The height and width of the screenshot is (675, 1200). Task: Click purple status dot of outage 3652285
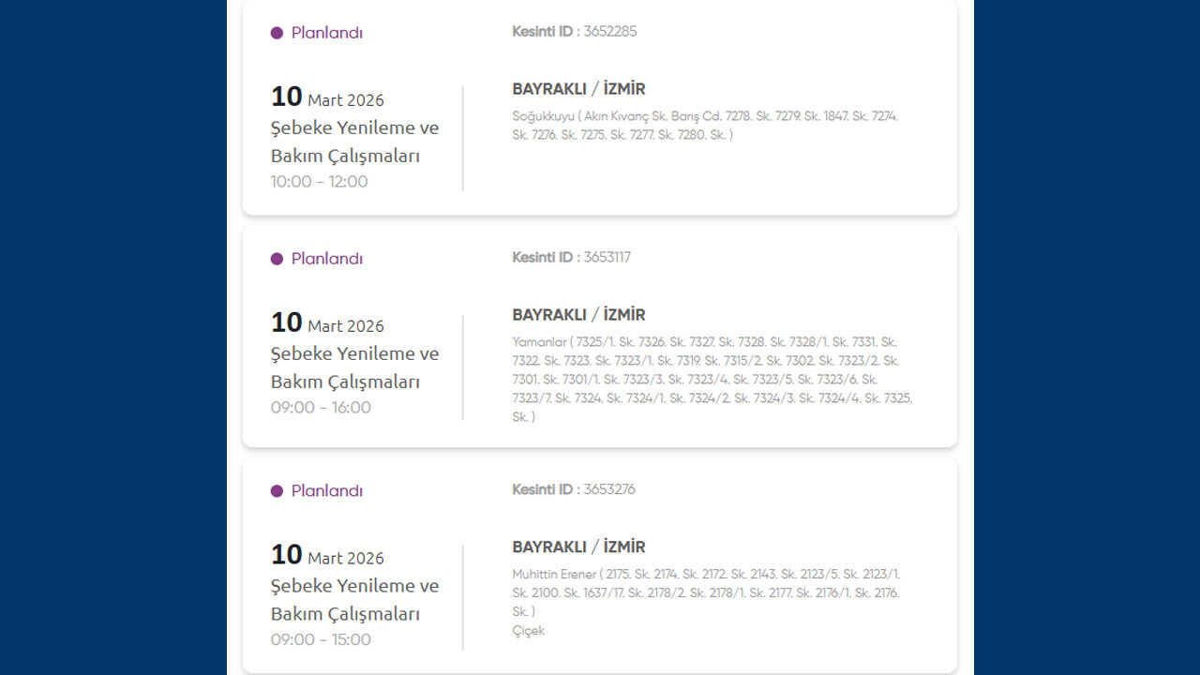pos(277,33)
